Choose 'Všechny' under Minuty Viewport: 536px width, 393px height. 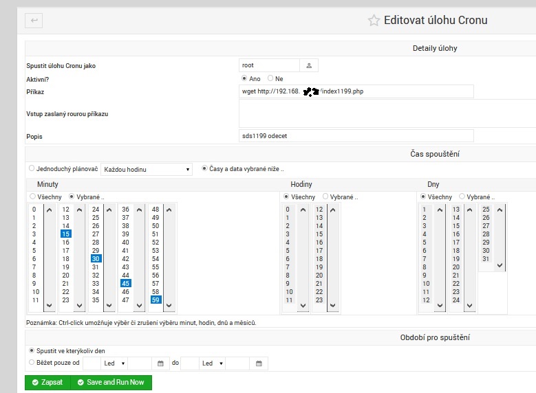[x=32, y=196]
